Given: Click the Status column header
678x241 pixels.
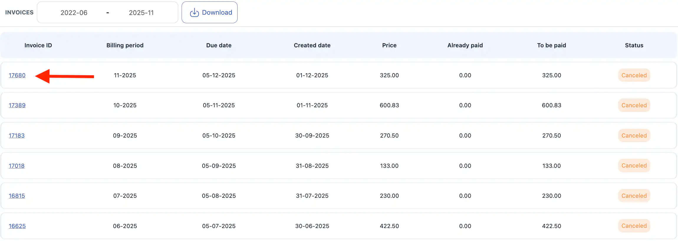Looking at the screenshot, I should 634,45.
